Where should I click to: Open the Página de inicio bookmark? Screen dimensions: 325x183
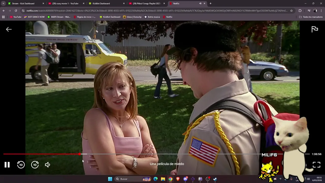point(85,17)
